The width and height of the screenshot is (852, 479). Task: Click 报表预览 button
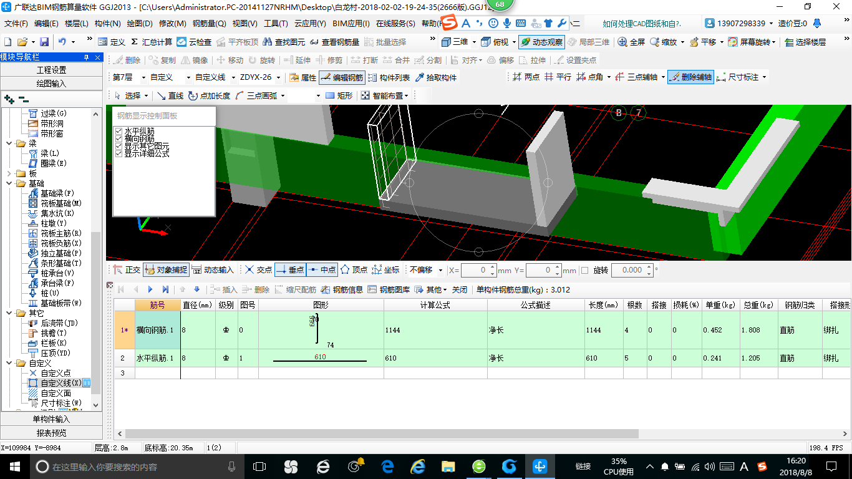point(51,433)
